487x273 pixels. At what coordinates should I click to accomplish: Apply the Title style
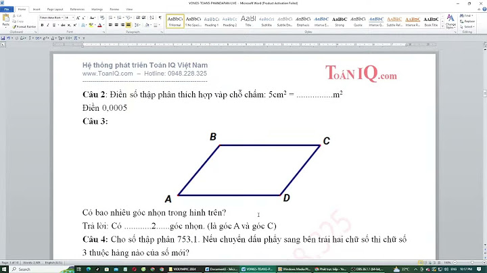click(x=248, y=21)
